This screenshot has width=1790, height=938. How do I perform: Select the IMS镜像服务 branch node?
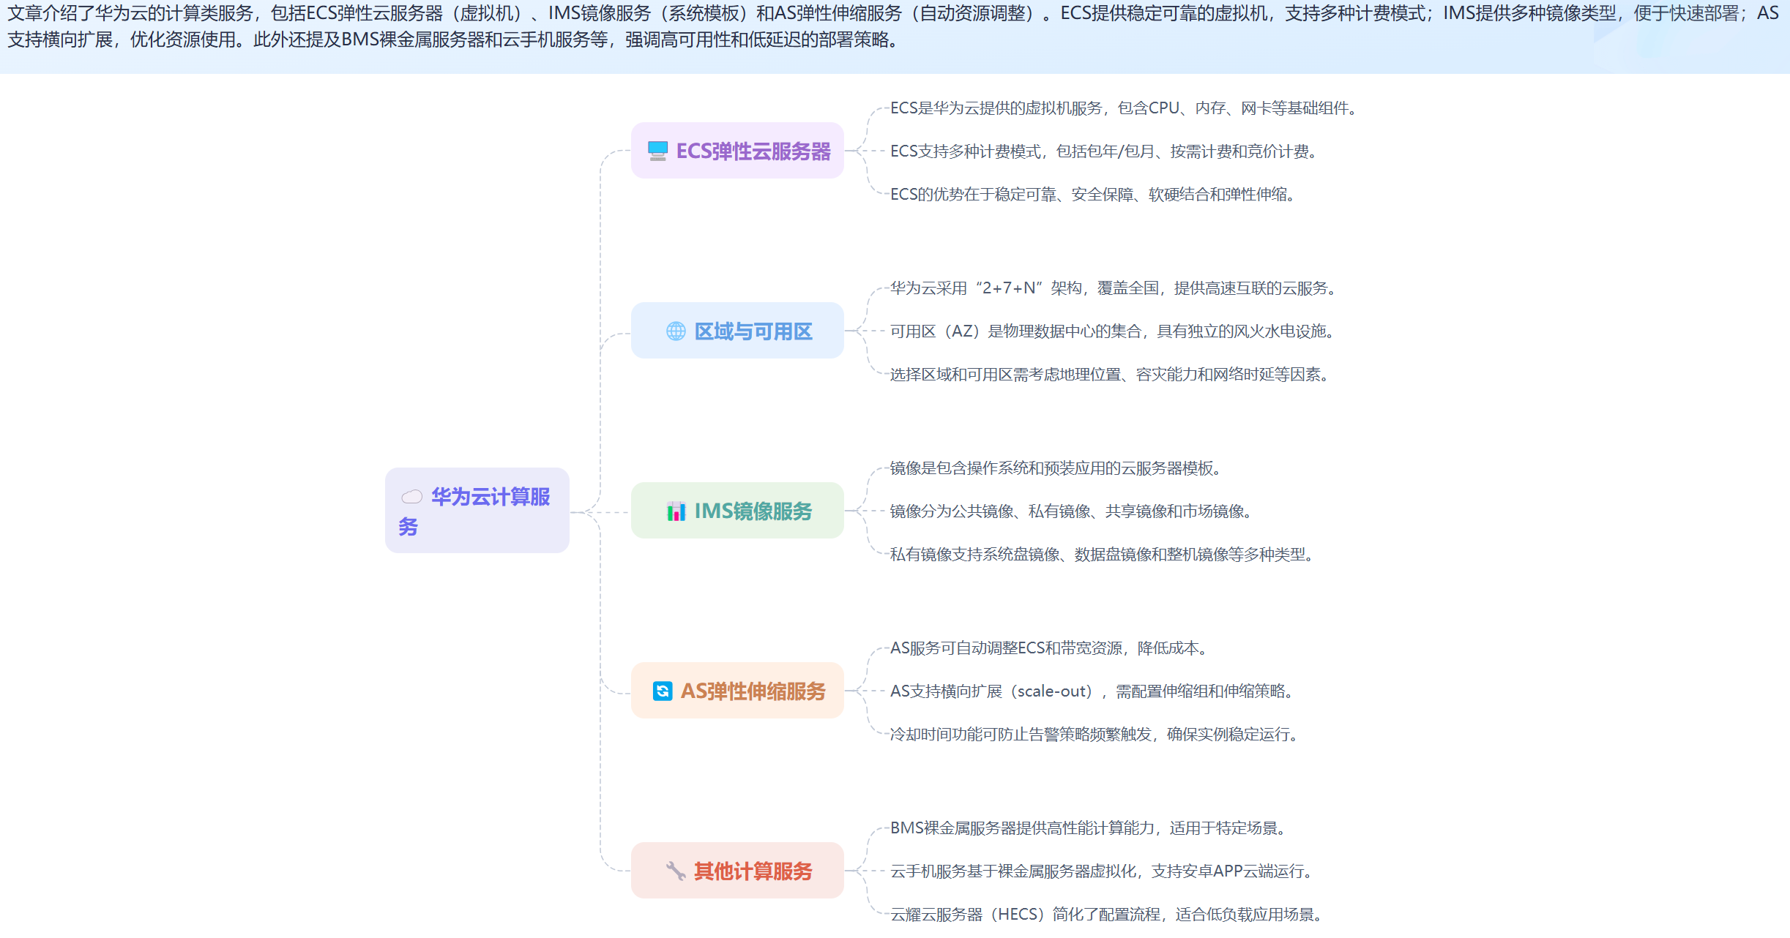point(753,511)
